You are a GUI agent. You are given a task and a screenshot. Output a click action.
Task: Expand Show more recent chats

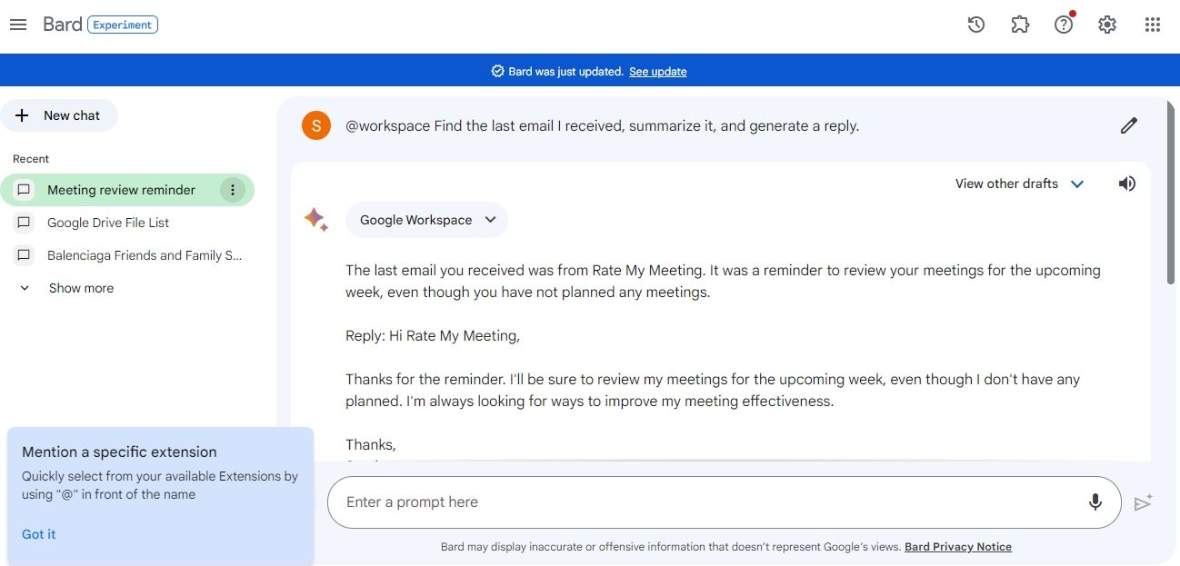pyautogui.click(x=80, y=288)
